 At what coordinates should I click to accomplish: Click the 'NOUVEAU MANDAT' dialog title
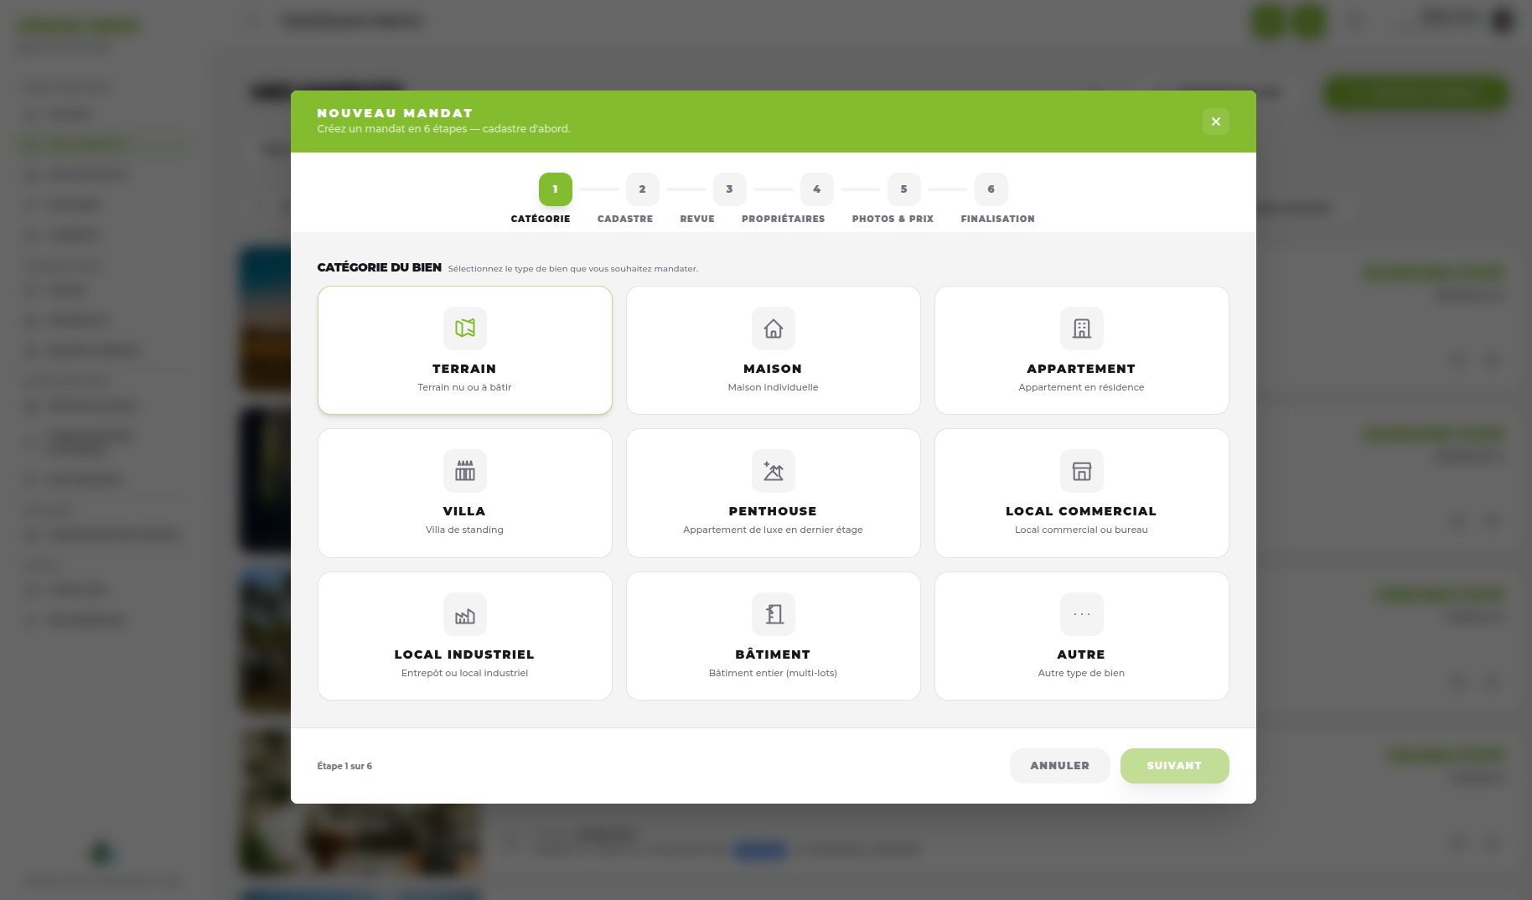coord(395,113)
